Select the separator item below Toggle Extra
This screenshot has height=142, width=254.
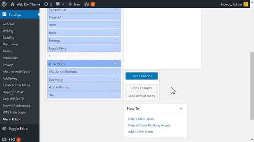point(84,56)
